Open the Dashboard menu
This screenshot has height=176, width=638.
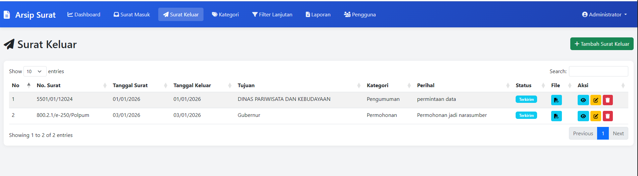[84, 14]
